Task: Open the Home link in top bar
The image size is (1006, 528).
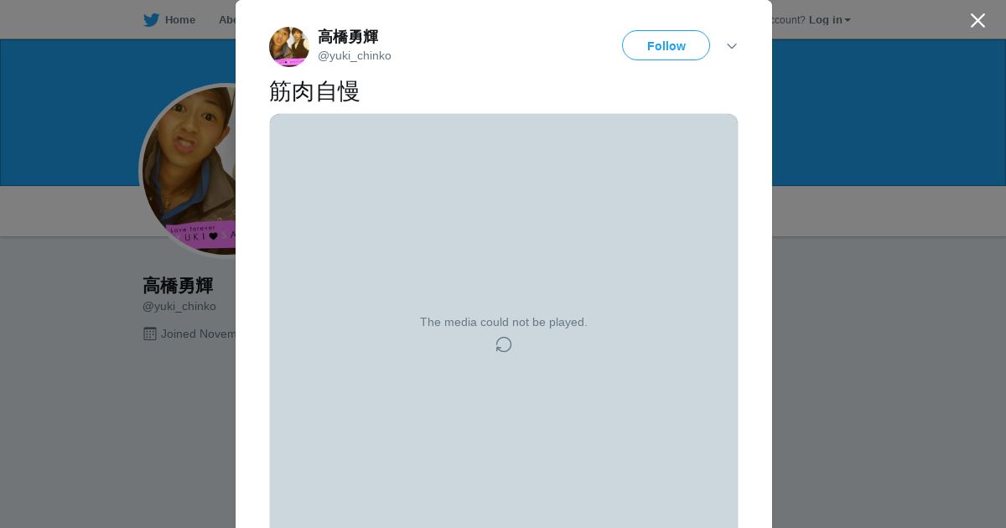Action: click(x=179, y=20)
